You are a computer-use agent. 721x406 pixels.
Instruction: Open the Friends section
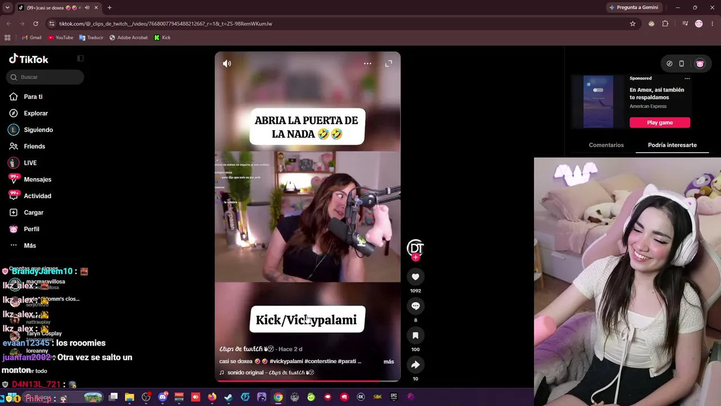34,147
